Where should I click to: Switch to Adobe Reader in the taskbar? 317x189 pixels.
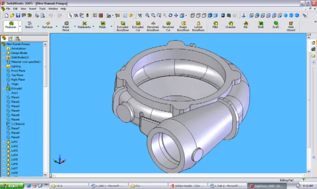click(x=188, y=186)
